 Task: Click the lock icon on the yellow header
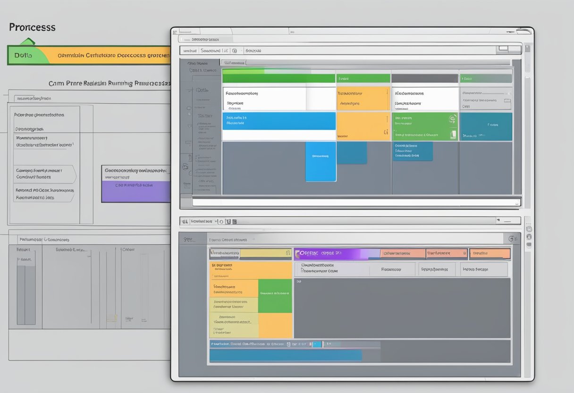click(287, 254)
